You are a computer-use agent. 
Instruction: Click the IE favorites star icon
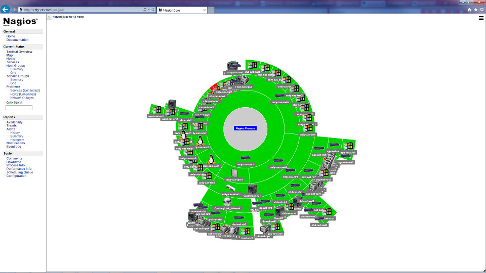[475, 10]
